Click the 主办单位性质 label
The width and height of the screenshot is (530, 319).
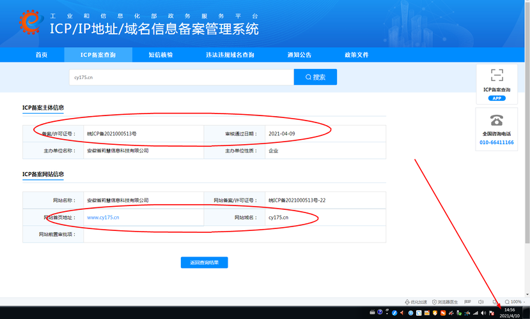pyautogui.click(x=241, y=151)
